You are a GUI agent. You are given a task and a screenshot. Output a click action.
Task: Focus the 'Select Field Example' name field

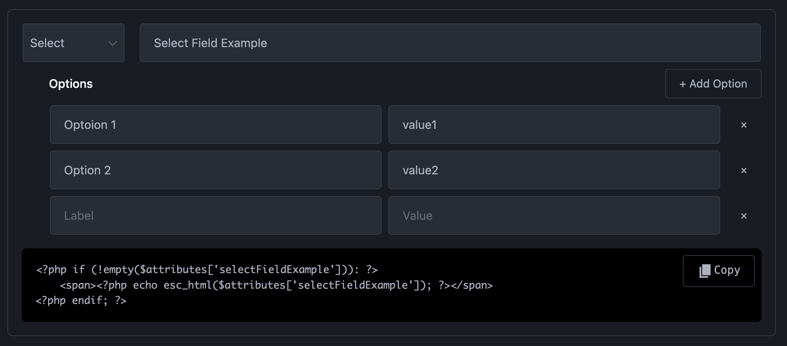click(x=450, y=43)
